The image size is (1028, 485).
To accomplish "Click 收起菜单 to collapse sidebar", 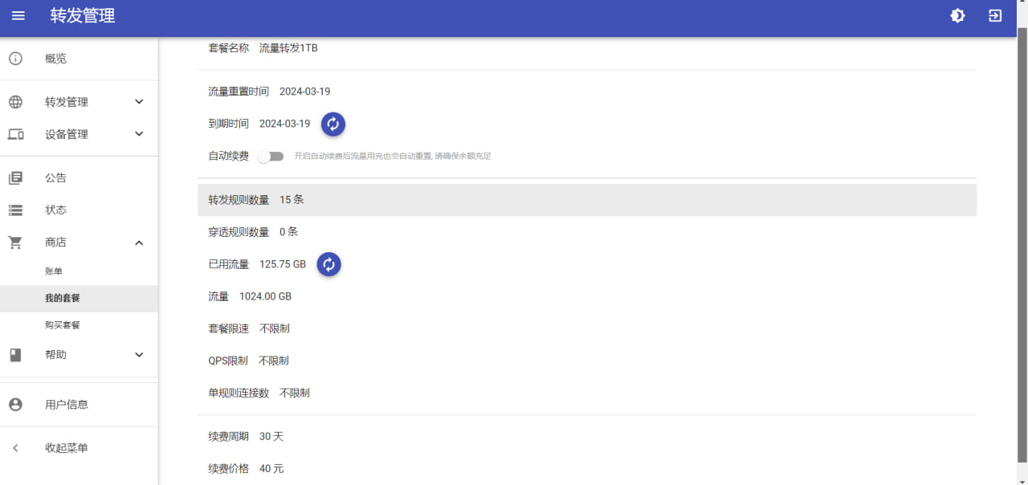I will coord(67,448).
